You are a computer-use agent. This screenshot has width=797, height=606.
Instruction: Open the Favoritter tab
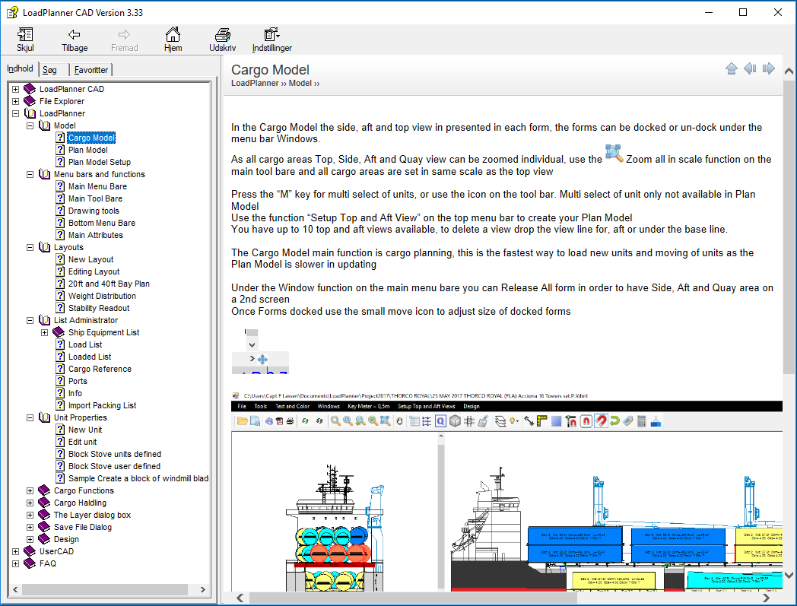pos(91,70)
